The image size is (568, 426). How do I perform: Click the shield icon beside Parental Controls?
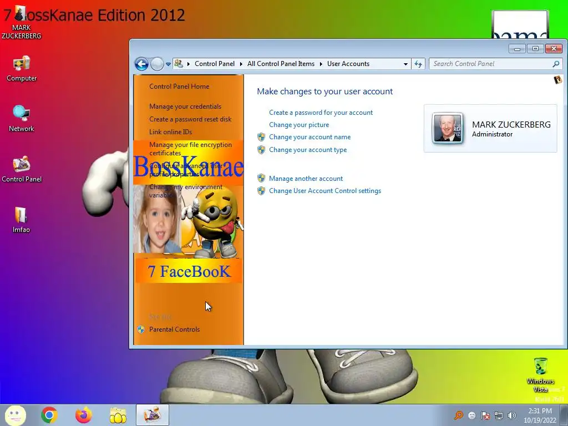click(141, 329)
